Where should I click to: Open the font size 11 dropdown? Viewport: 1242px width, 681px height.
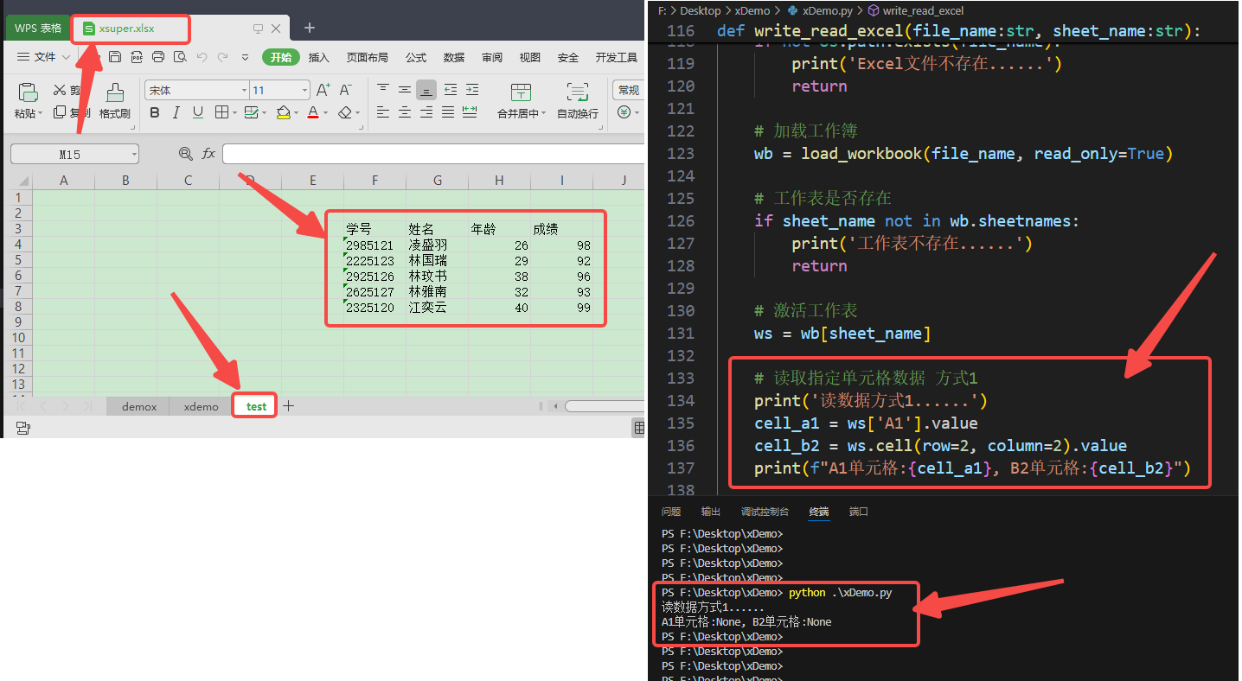point(304,90)
